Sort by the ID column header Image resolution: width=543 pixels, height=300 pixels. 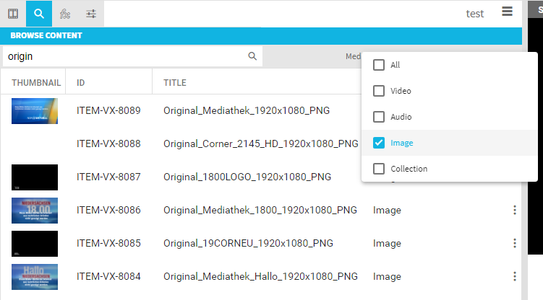point(81,83)
